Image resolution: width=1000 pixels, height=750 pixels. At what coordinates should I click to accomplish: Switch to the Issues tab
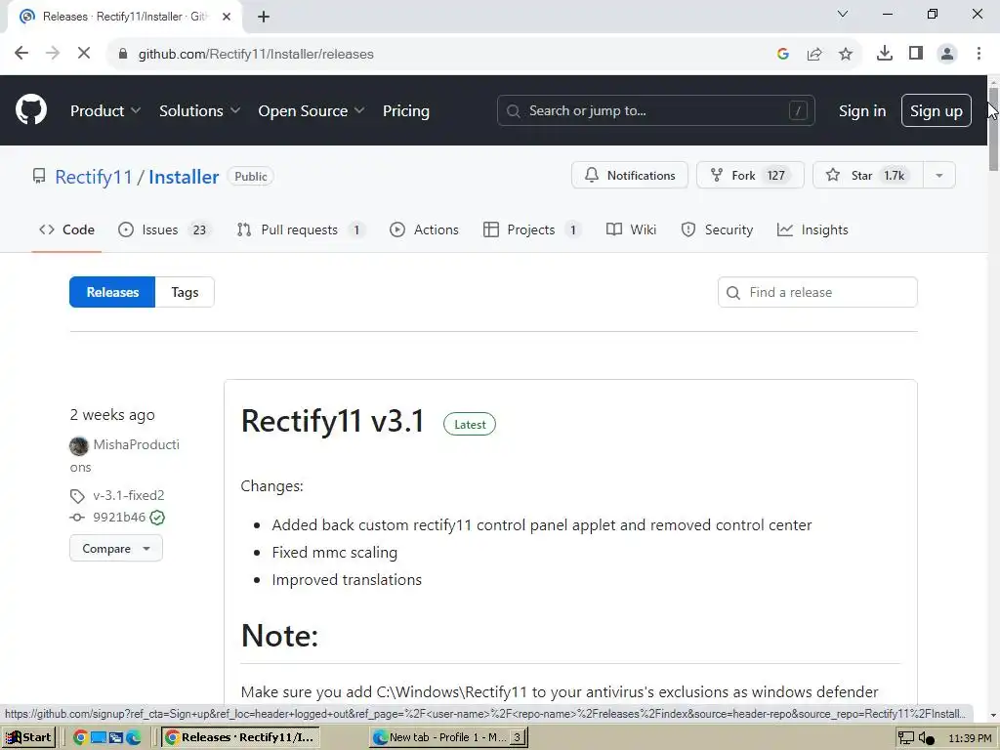(164, 229)
